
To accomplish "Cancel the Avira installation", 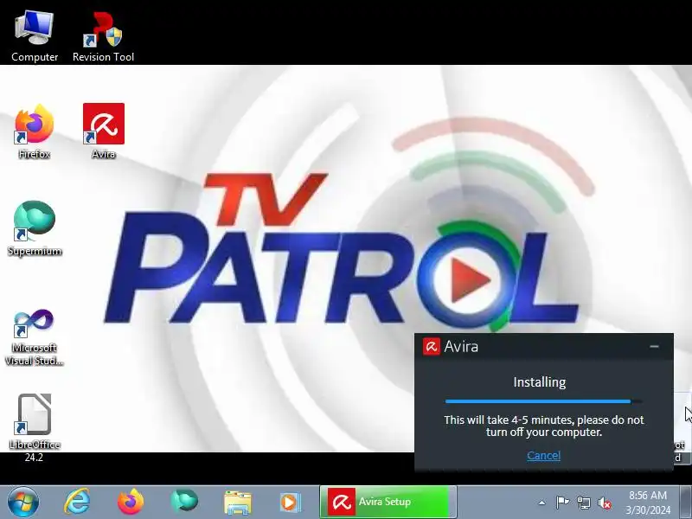I will click(x=544, y=456).
